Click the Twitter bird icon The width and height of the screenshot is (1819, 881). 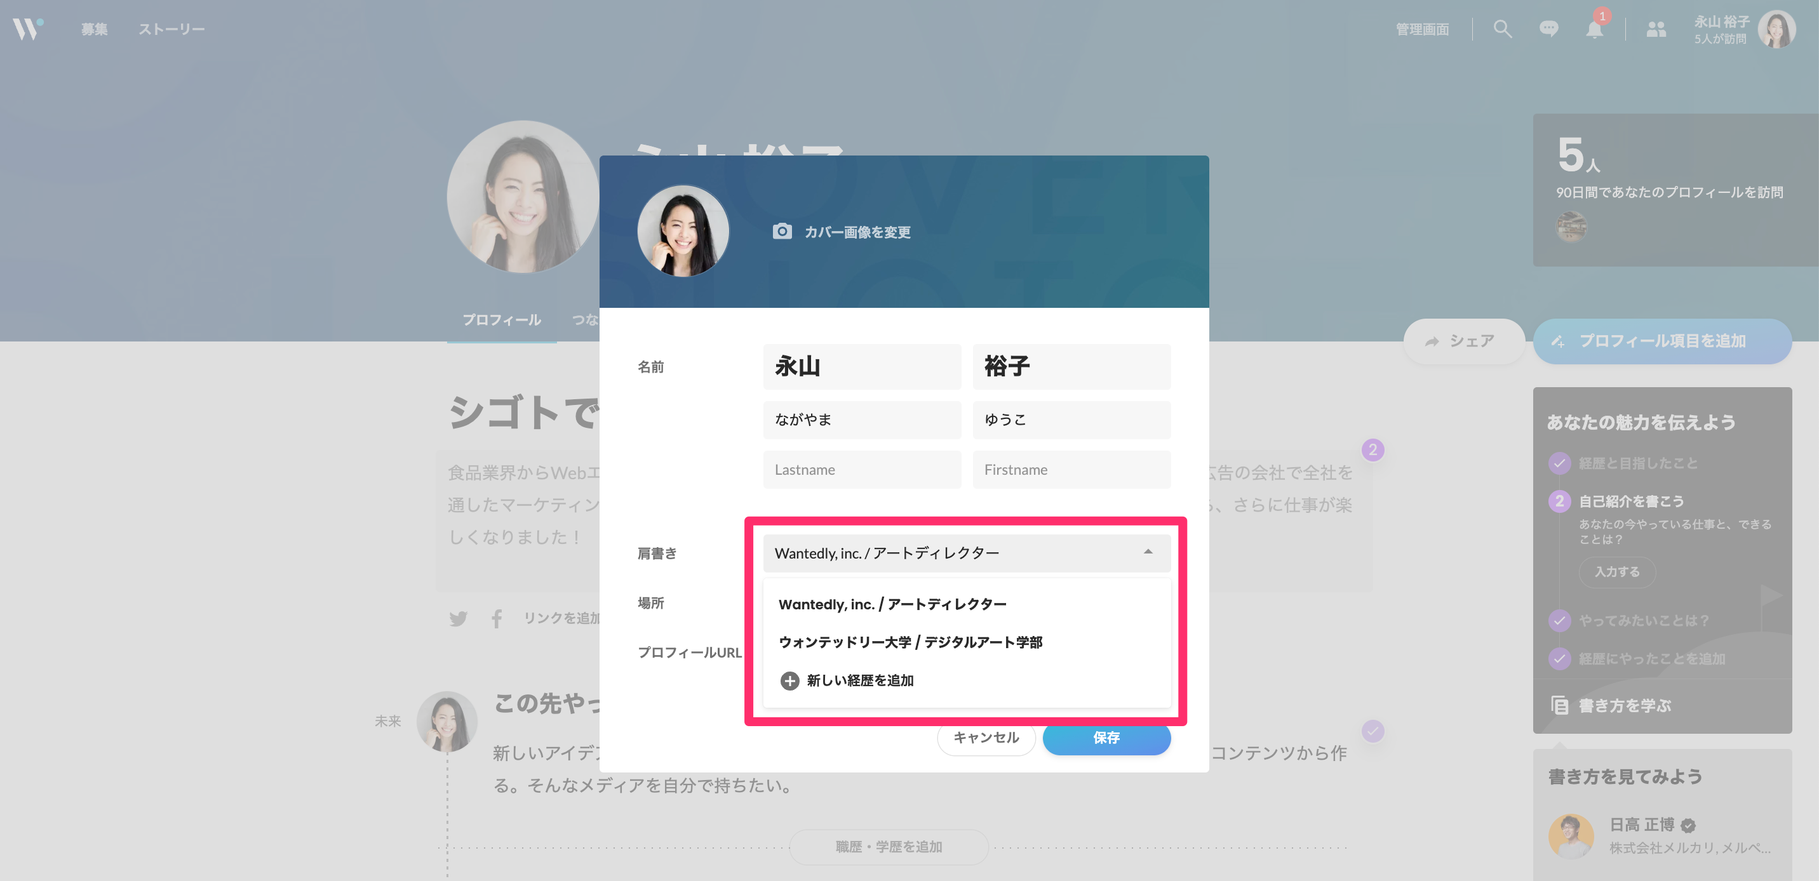click(459, 618)
